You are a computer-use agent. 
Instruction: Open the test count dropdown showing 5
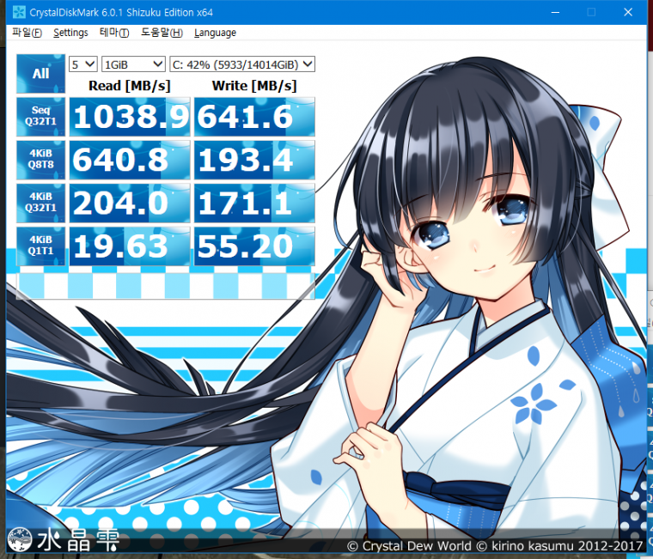(82, 64)
